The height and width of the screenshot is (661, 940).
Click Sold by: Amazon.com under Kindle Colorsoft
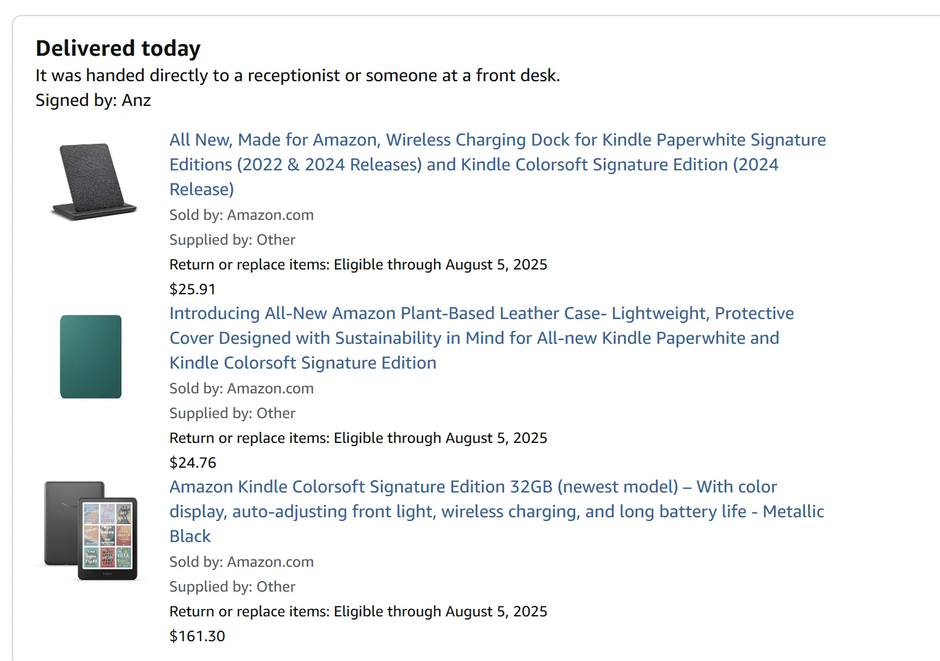pyautogui.click(x=242, y=562)
